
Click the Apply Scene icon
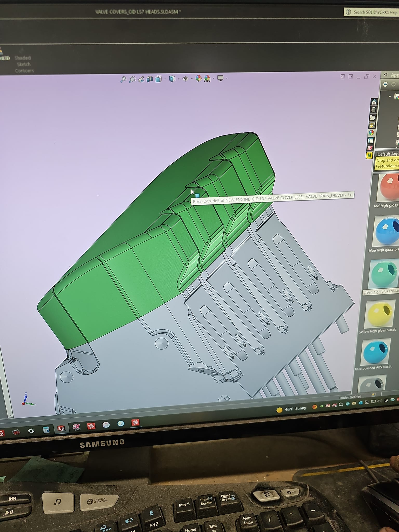click(207, 78)
